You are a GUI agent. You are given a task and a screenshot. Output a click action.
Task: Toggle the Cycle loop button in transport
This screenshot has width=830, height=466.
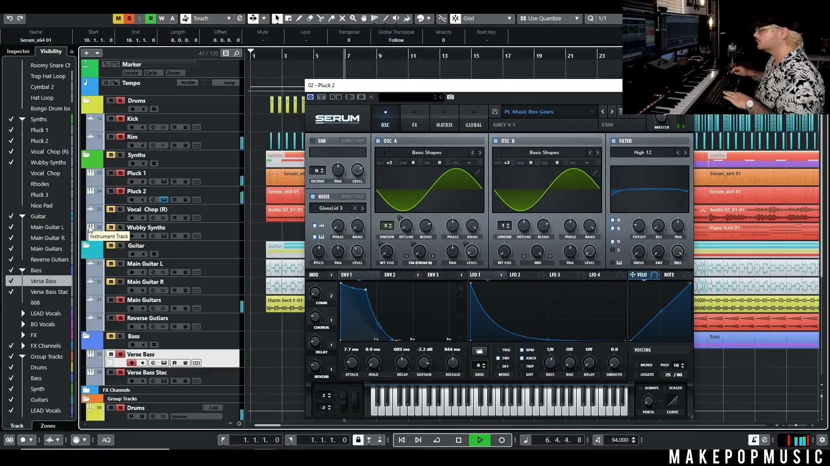click(x=437, y=440)
